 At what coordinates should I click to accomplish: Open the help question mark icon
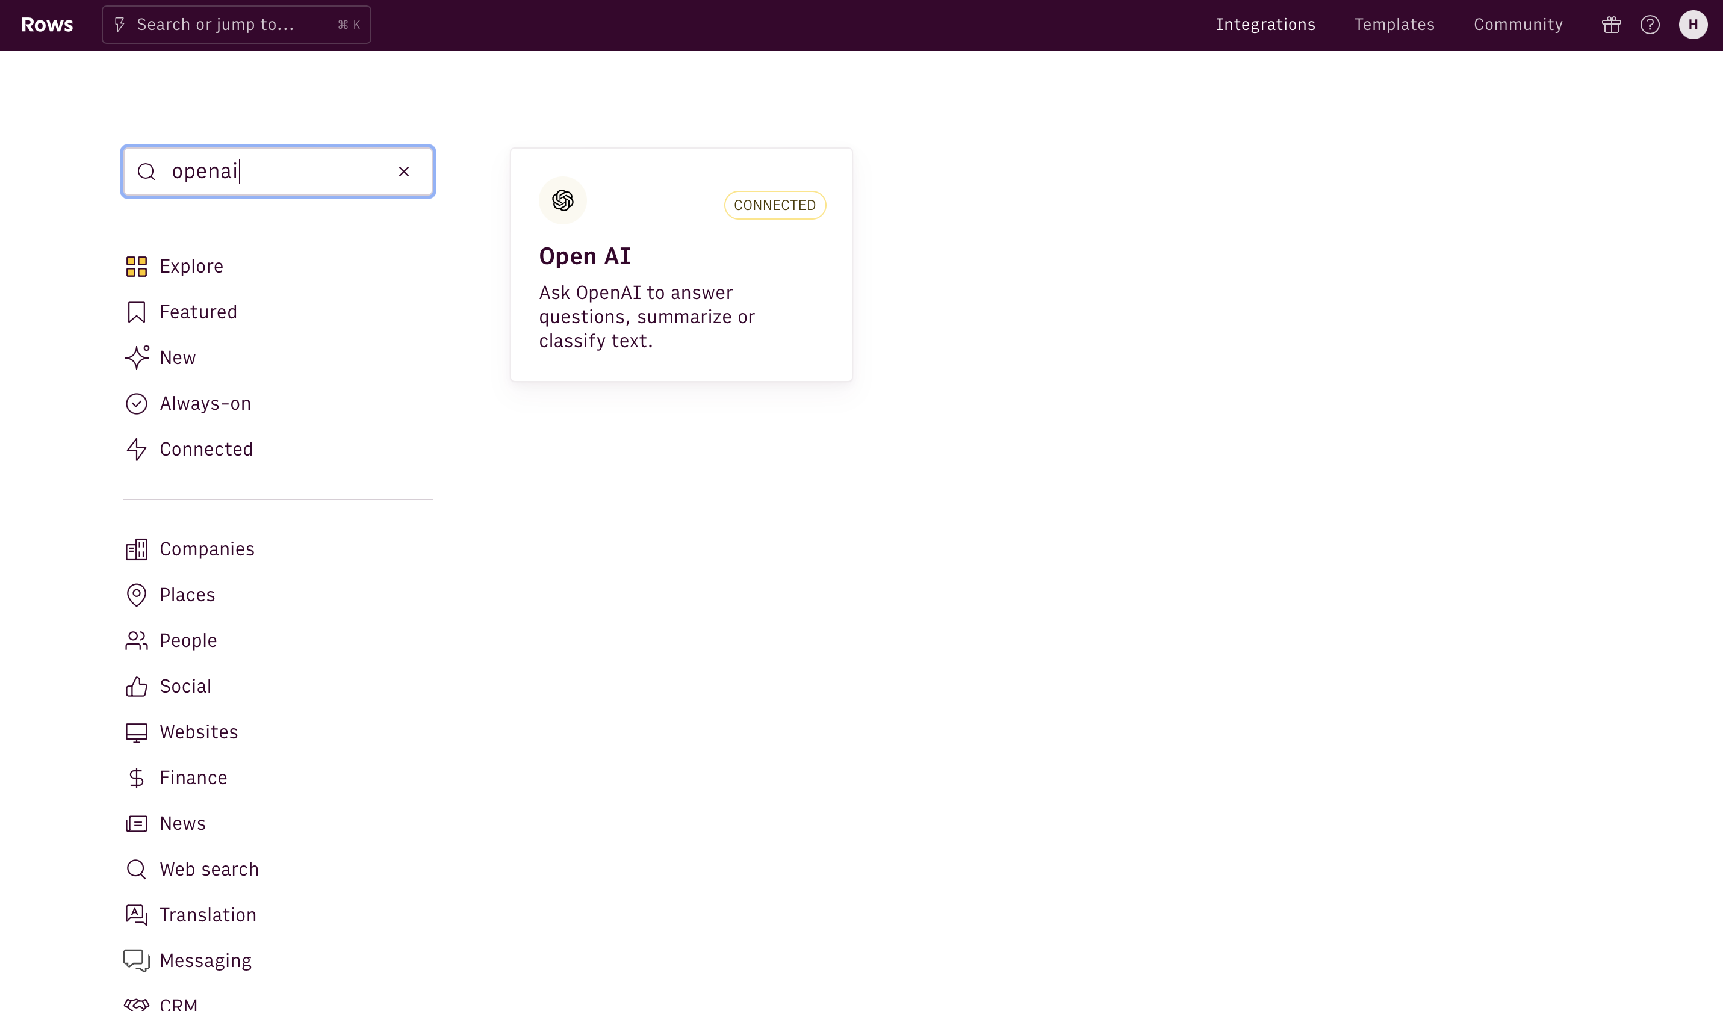point(1650,25)
